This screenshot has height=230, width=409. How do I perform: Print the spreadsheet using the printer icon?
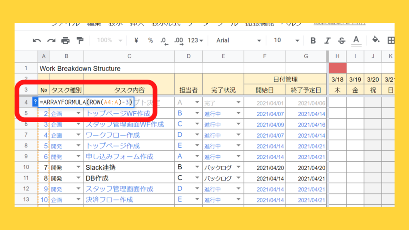pos(66,40)
